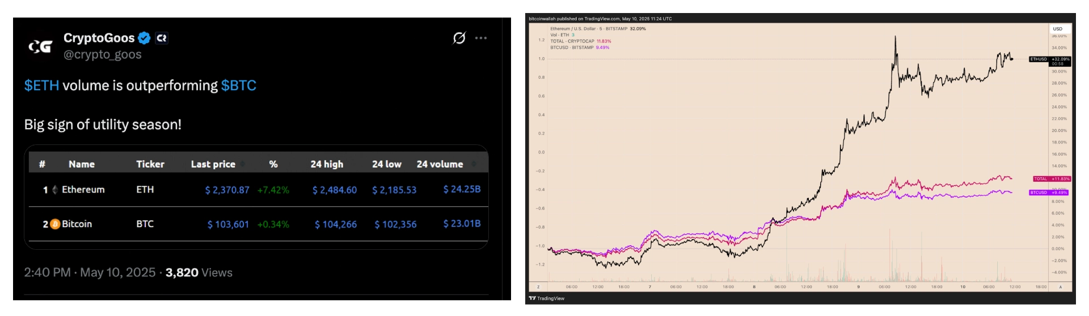Click the tweet timestamp 2:40 PM · May 10, 2025
Viewport: 1089px width, 316px height.
coord(90,272)
